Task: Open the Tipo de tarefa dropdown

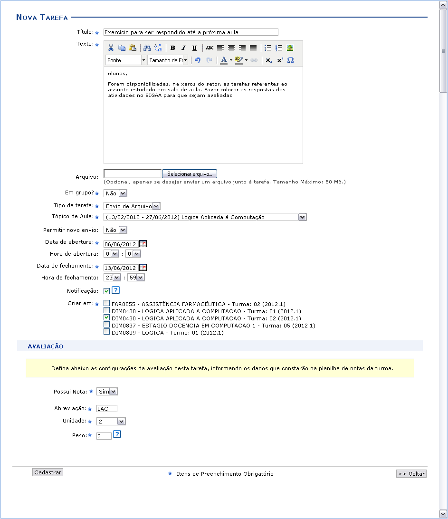Action: [x=132, y=206]
